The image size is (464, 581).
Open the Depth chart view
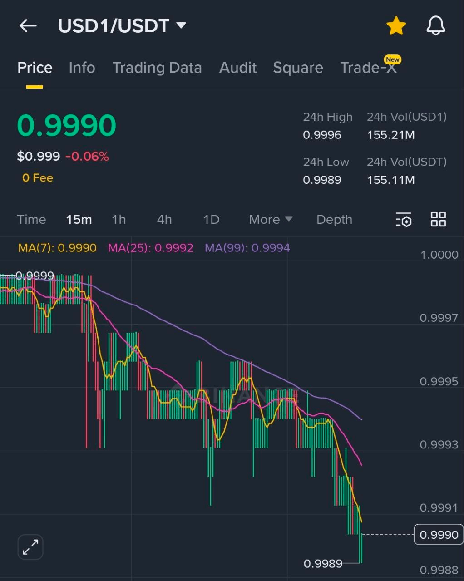(x=334, y=219)
